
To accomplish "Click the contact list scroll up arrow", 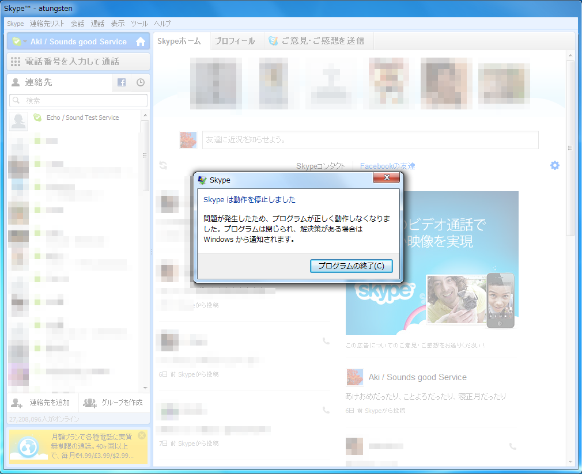I will (145, 115).
